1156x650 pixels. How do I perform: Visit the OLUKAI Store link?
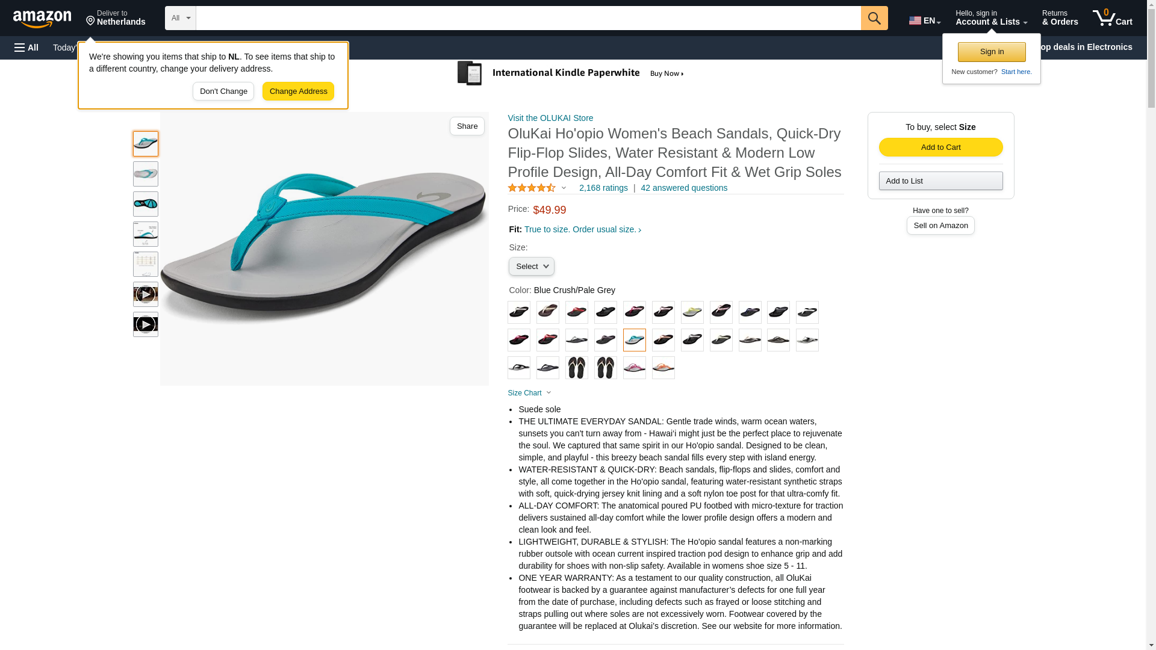(x=550, y=118)
